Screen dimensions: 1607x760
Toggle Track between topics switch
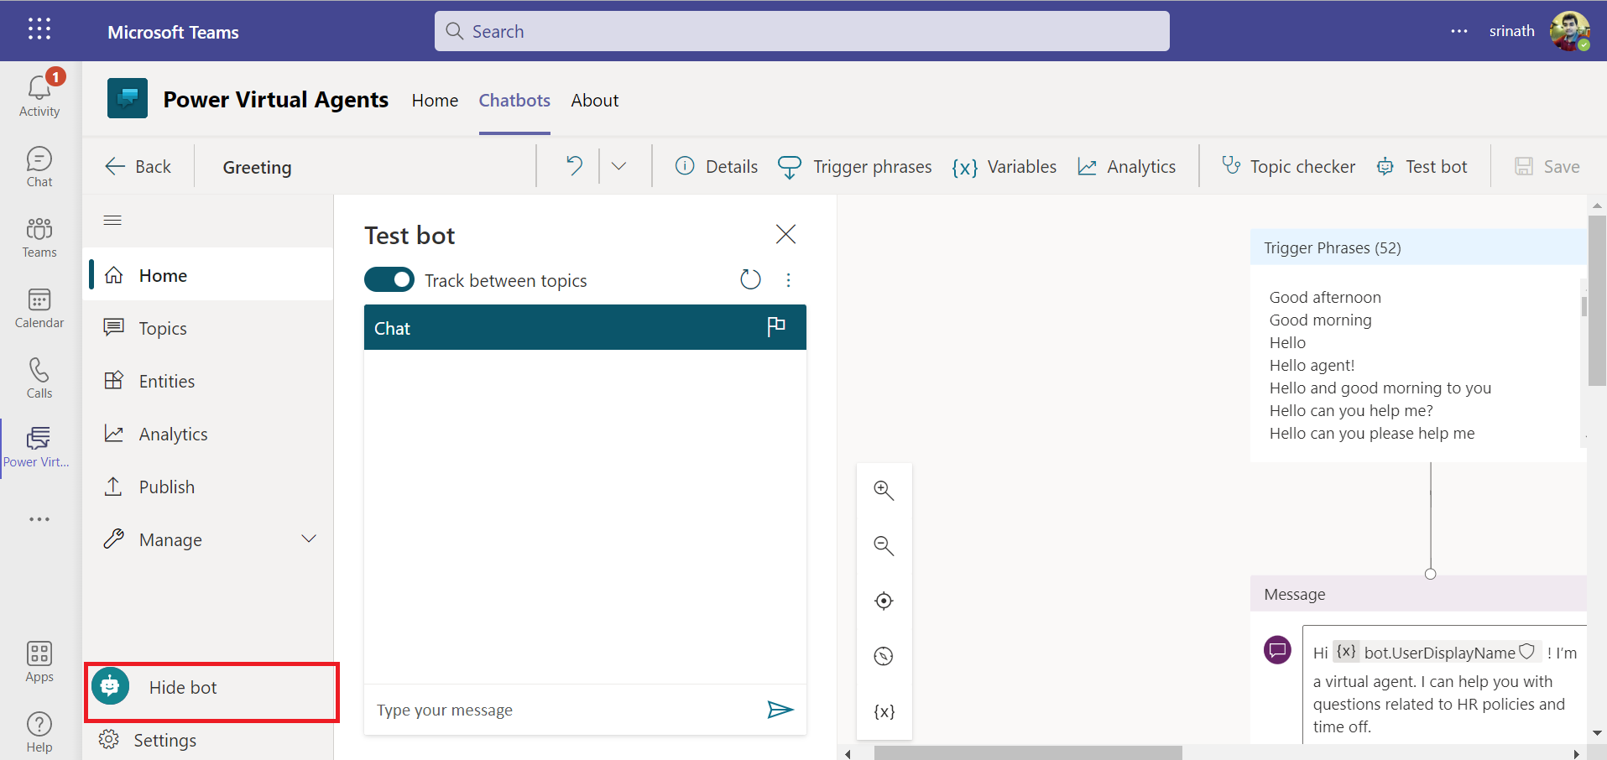point(389,279)
